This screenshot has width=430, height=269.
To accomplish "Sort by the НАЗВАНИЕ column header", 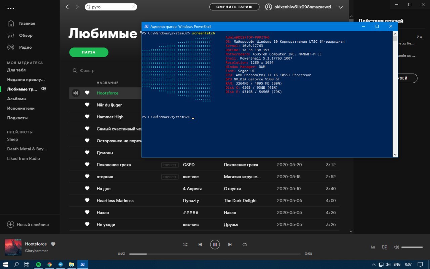I will 107,83.
